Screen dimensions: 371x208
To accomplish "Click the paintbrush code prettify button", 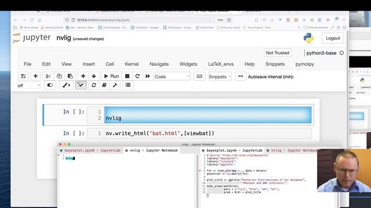I will click(x=66, y=85).
